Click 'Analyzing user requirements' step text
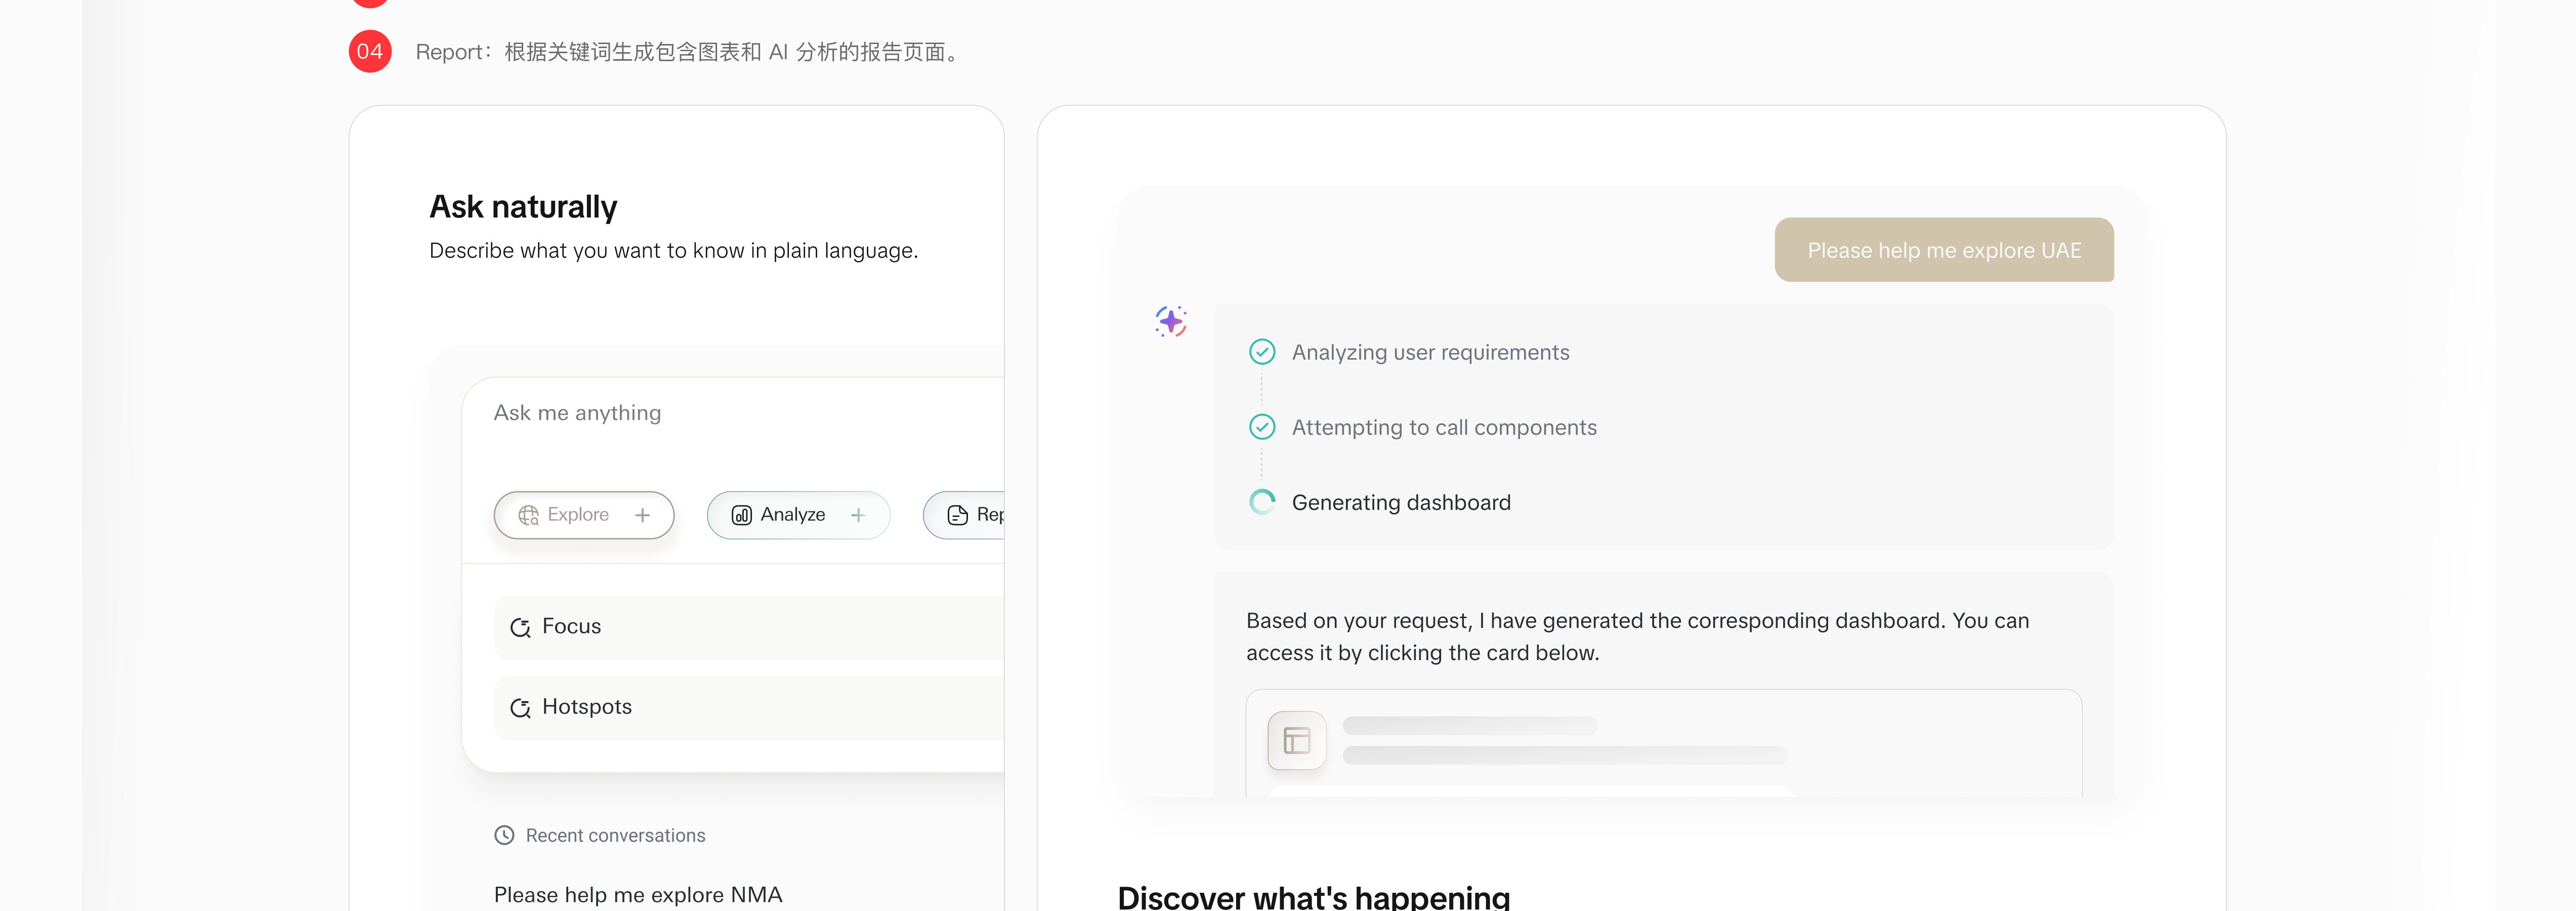Viewport: 2576px width, 911px height. [1430, 353]
